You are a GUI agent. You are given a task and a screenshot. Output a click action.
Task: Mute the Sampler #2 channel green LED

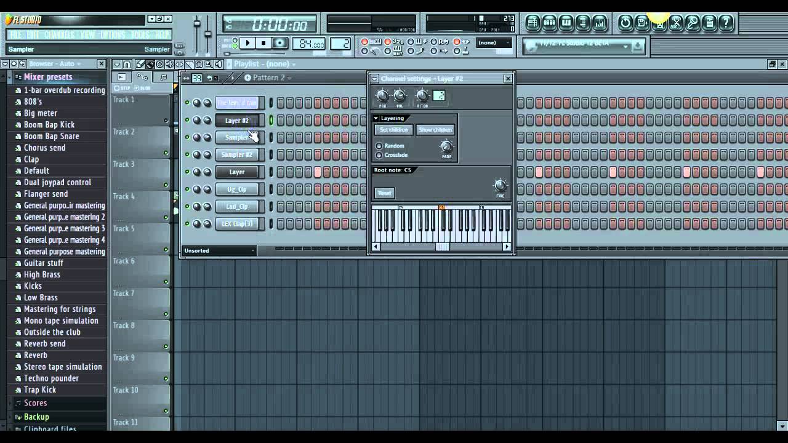[187, 154]
